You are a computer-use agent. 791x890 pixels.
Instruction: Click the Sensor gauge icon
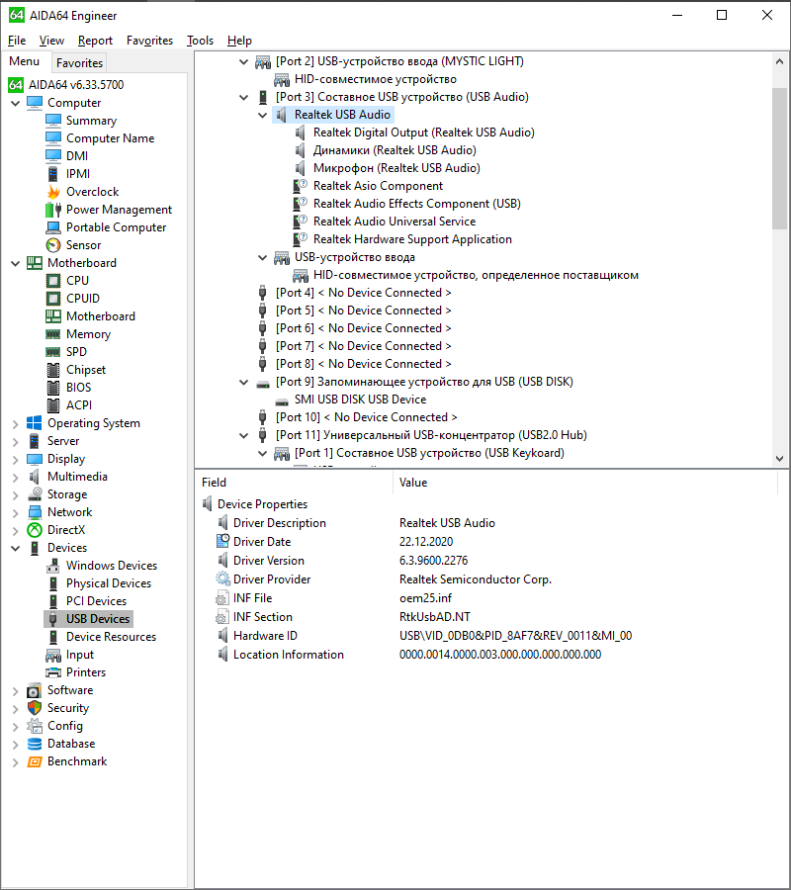53,245
